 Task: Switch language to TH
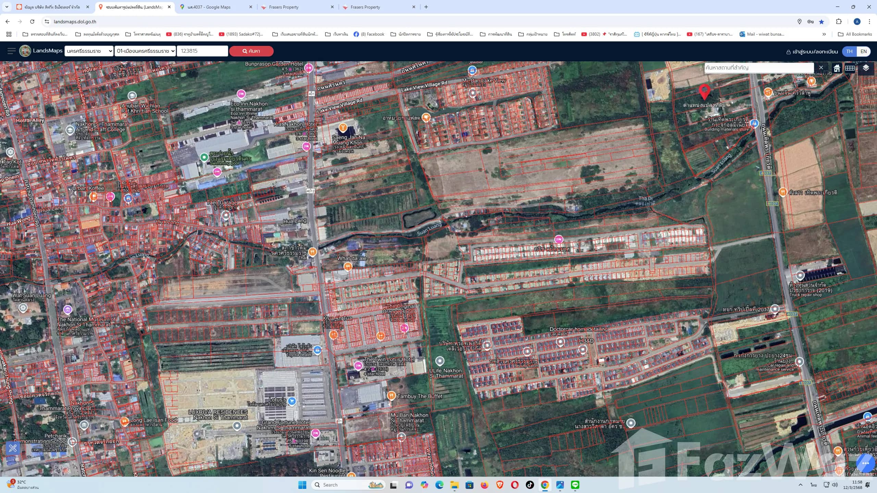coord(849,51)
